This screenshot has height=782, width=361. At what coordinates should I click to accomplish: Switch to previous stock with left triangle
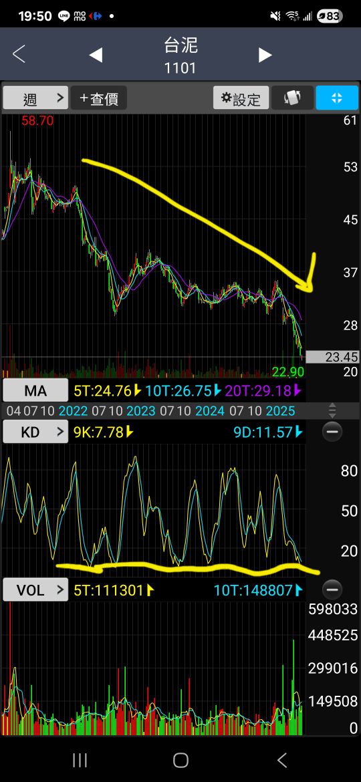tap(95, 55)
